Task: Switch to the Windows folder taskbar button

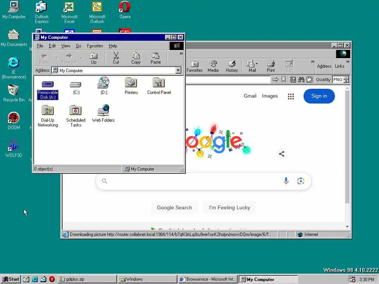Action: point(147,279)
